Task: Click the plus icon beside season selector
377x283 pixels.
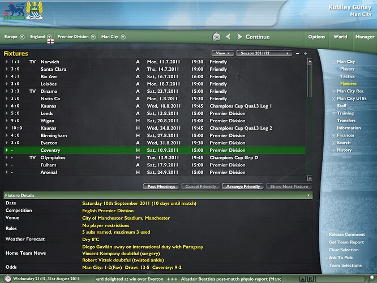Action: (306, 53)
